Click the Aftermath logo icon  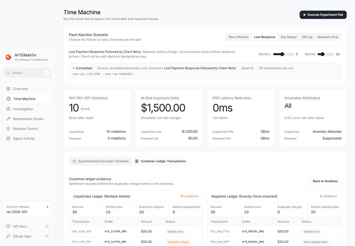[x=8, y=57]
